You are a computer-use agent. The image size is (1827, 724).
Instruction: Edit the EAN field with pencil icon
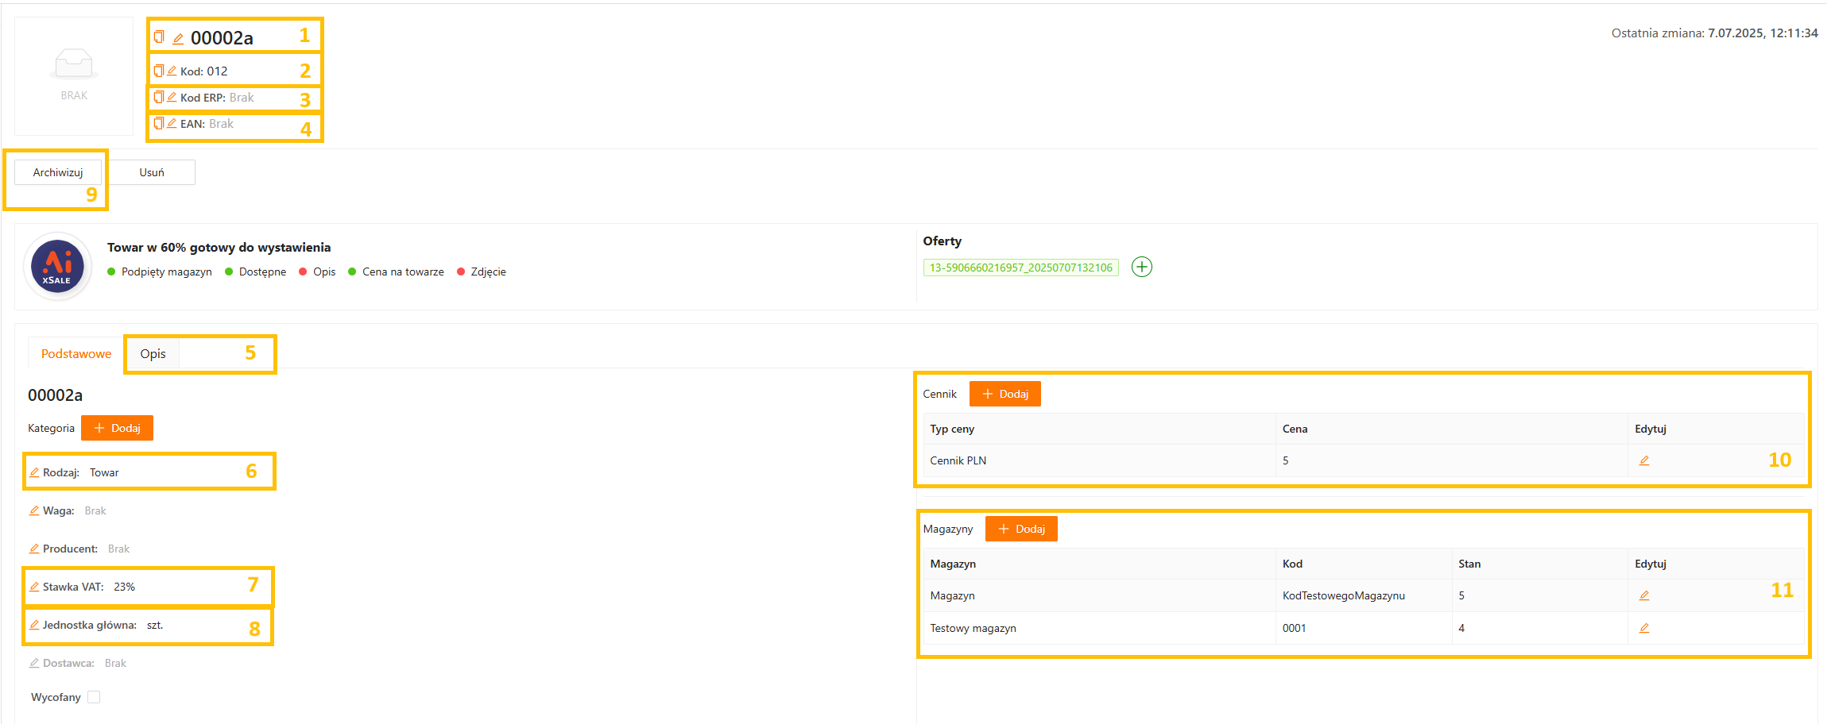(172, 124)
